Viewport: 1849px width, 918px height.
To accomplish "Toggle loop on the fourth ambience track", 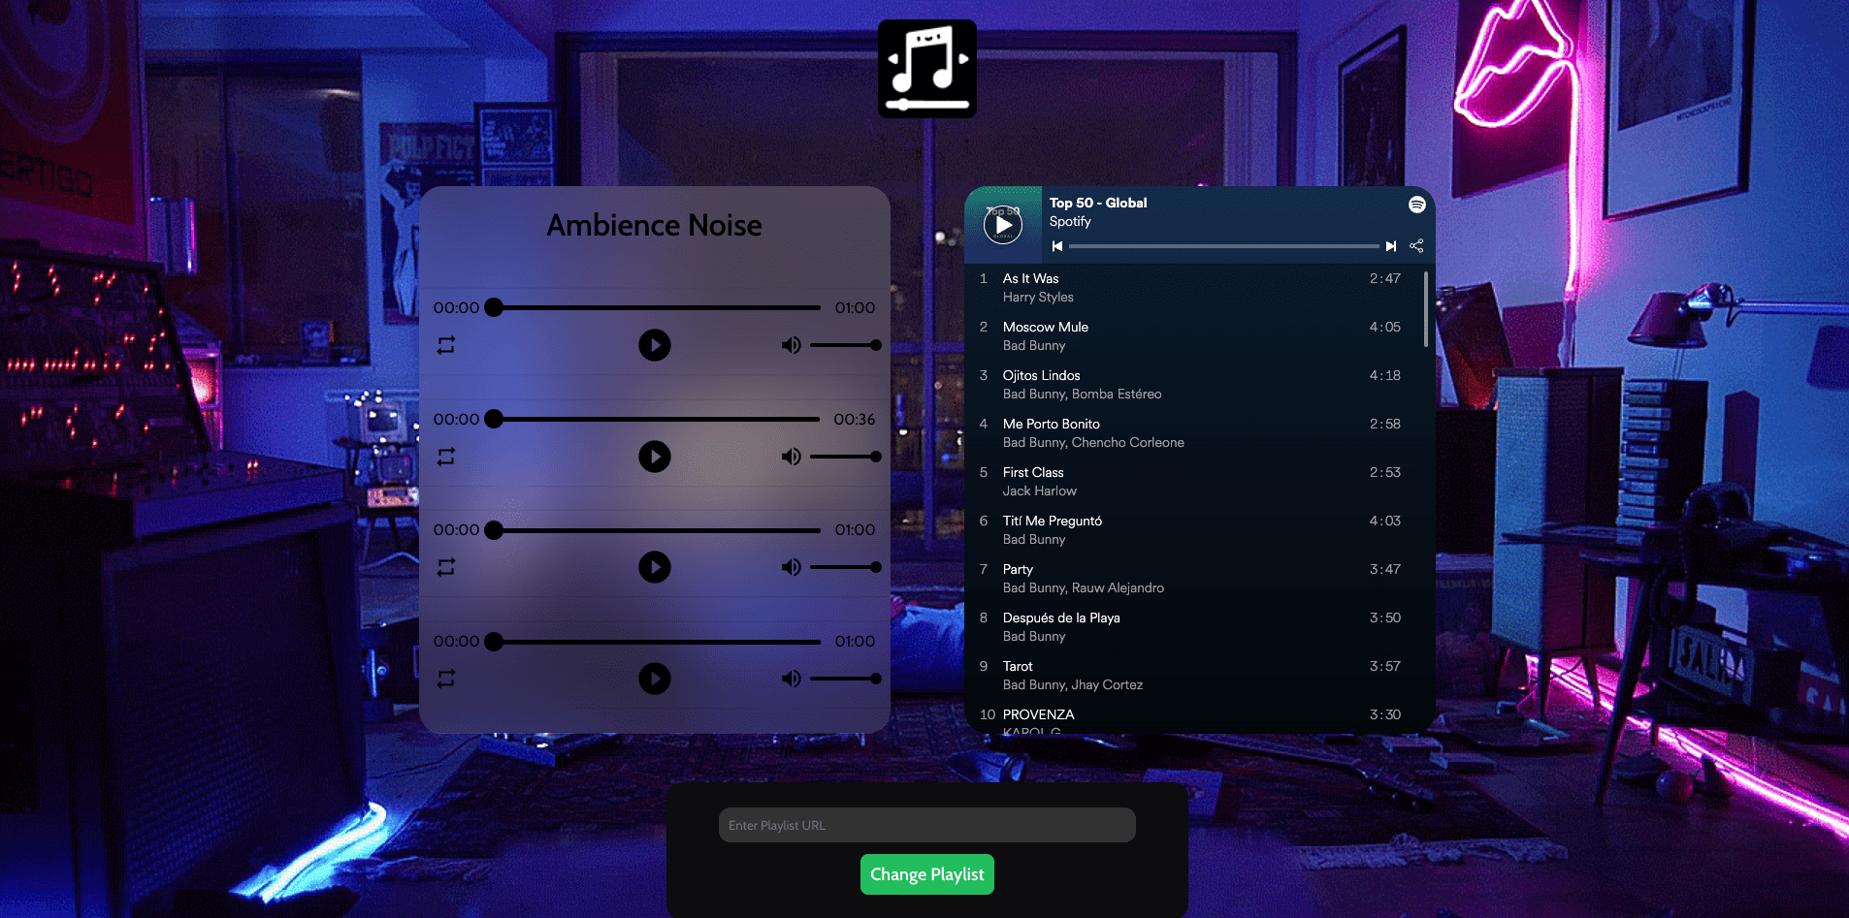I will coord(446,679).
